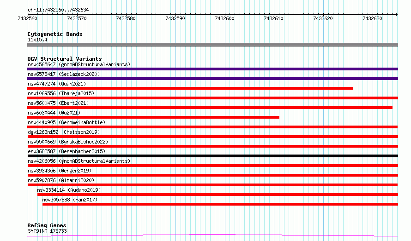This screenshot has width=411, height=241.
Task: Open nsv5600475 (Ebert2021) label
Action: 58,103
